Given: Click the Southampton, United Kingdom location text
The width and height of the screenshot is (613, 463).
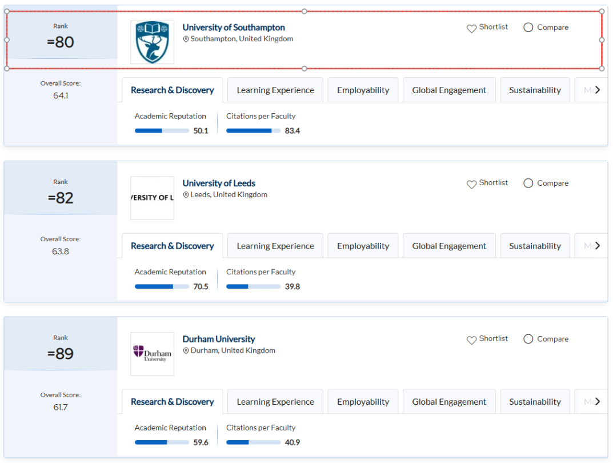Looking at the screenshot, I should click(x=242, y=39).
